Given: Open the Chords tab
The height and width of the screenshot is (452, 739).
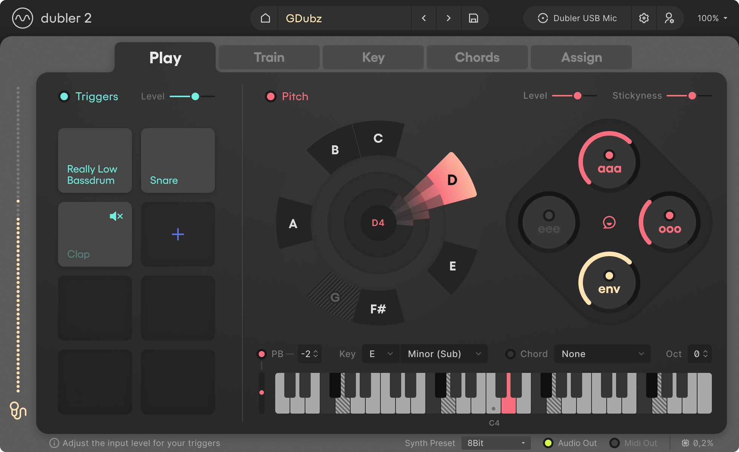Looking at the screenshot, I should click(477, 57).
